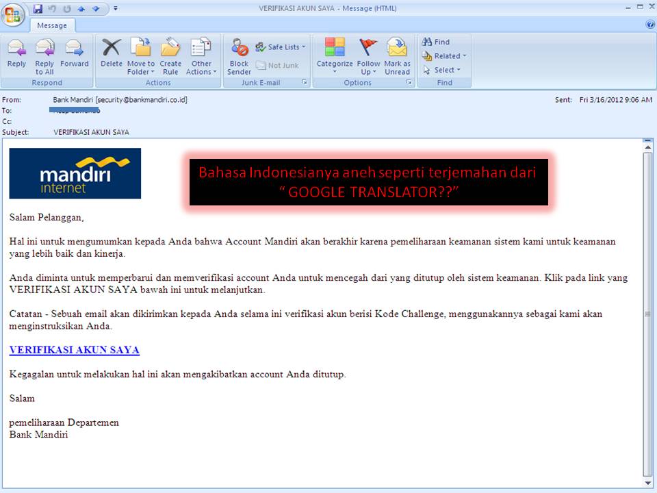Click the sender address security@bankmandiri.co.id
Screen dimensions: 657x493
tap(141, 100)
